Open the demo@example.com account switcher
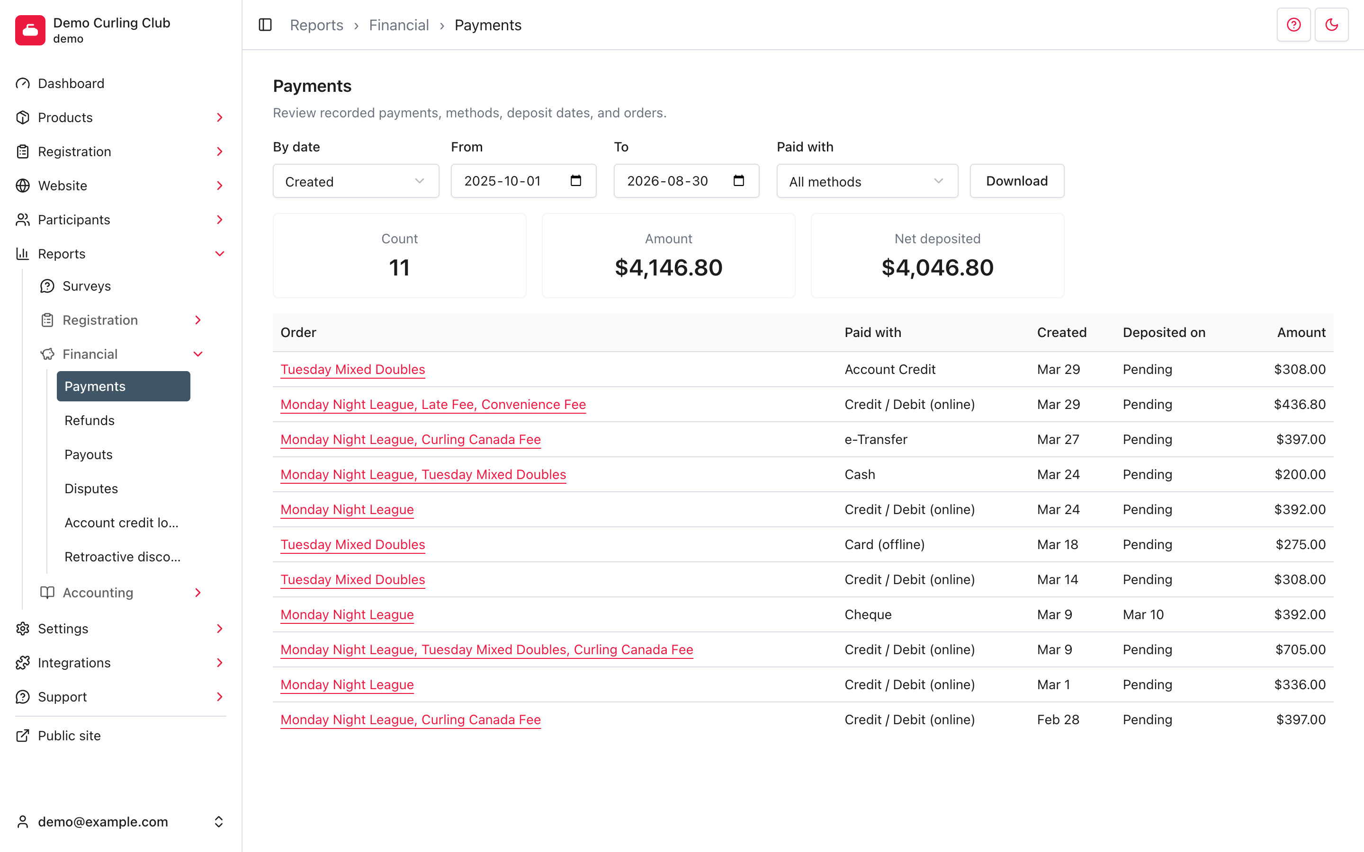 click(x=121, y=822)
